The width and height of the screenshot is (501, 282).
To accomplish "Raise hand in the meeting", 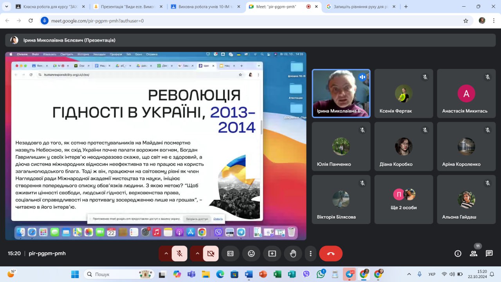I will [293, 253].
